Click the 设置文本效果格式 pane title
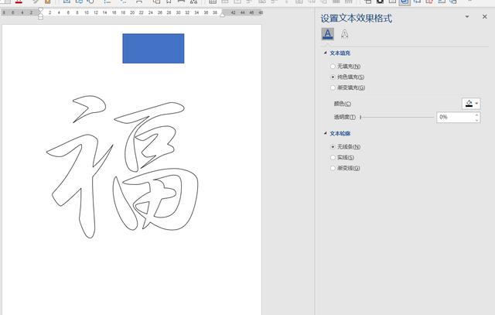This screenshot has width=495, height=315. coord(357,18)
